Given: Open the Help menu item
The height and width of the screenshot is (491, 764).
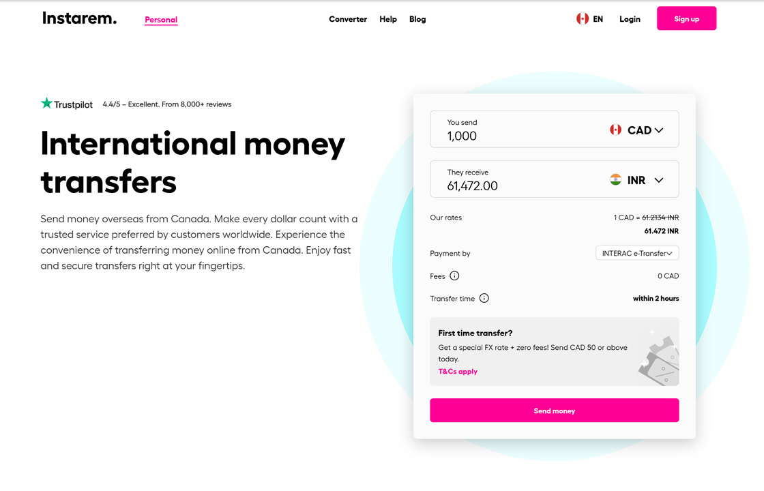Looking at the screenshot, I should [x=388, y=19].
